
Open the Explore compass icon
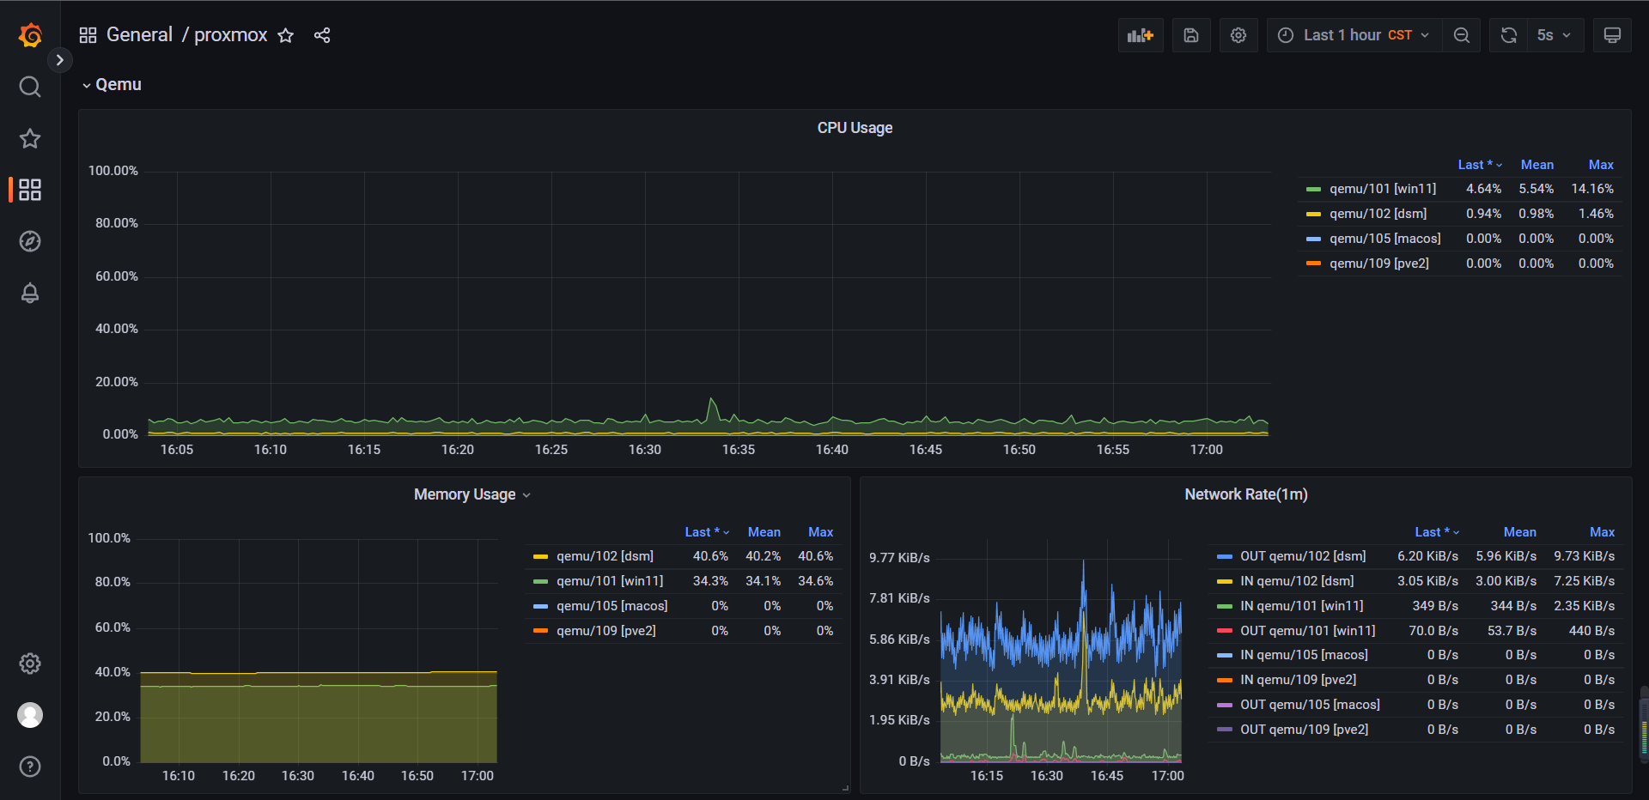[30, 241]
